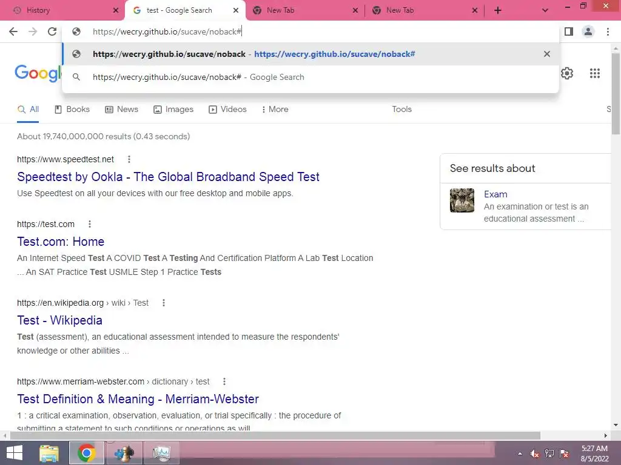Viewport: 621px width, 465px height.
Task: Click the vertical scrollbar thumb
Action: tap(616, 93)
